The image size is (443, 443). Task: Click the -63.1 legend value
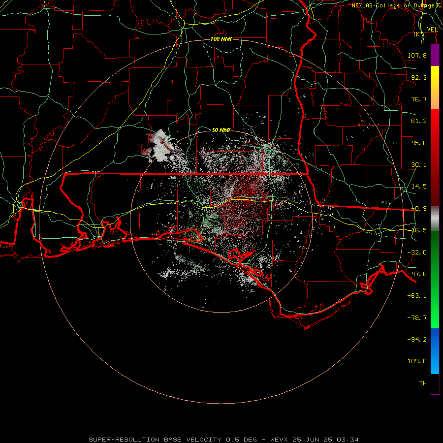pyautogui.click(x=417, y=296)
